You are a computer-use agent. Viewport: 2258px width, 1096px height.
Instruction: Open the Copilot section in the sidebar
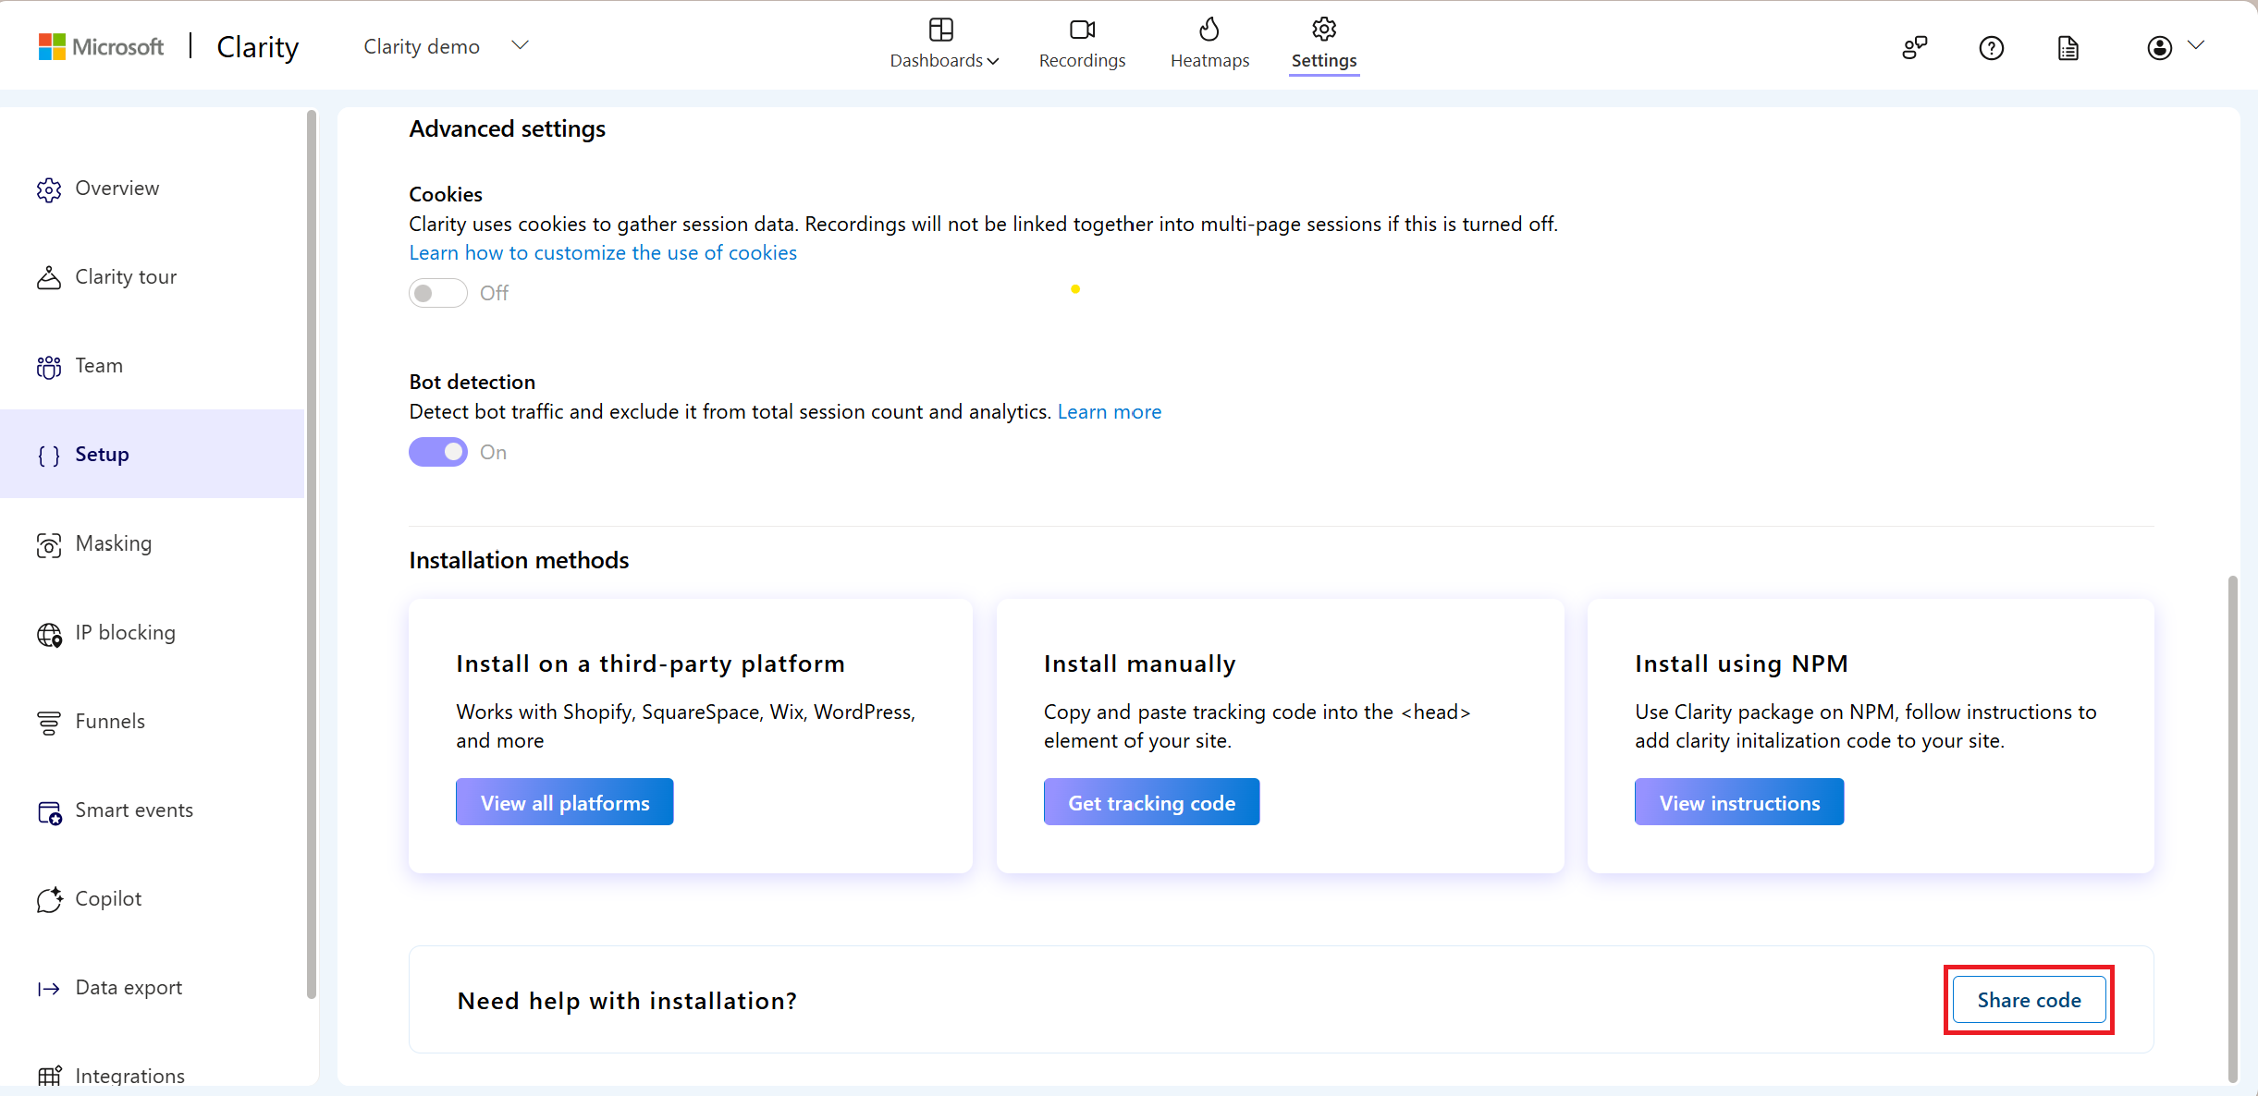pyautogui.click(x=108, y=897)
